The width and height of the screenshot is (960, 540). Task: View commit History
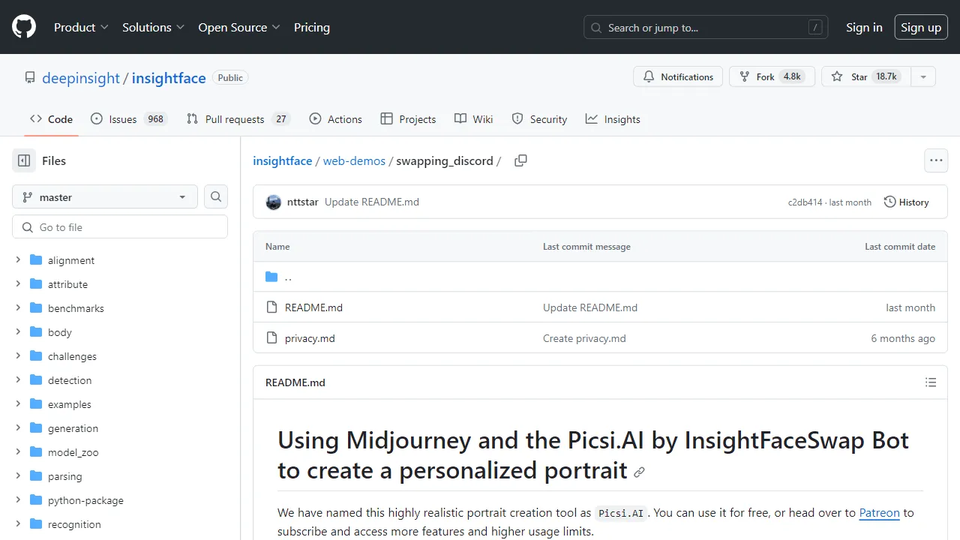tap(906, 202)
